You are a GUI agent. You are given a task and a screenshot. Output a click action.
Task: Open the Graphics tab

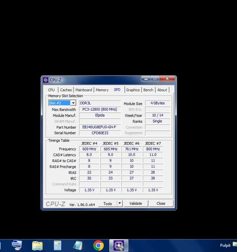point(133,90)
